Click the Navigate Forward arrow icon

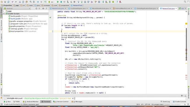click(x=41, y=2)
